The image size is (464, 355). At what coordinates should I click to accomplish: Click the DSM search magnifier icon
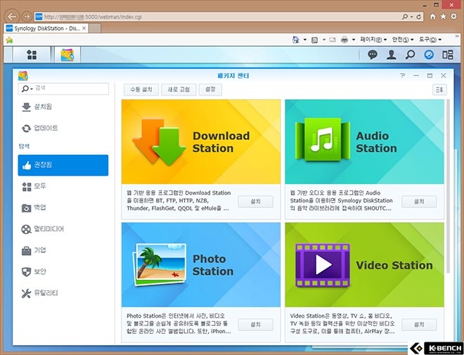[x=410, y=55]
